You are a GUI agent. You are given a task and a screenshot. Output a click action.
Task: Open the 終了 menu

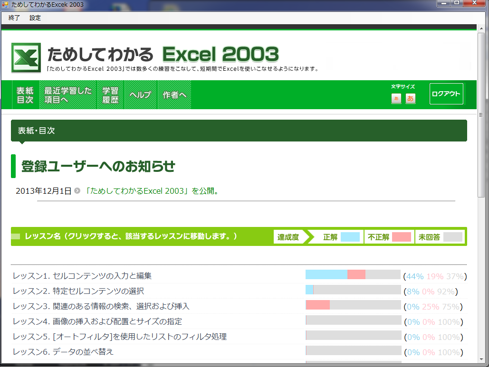tap(14, 18)
